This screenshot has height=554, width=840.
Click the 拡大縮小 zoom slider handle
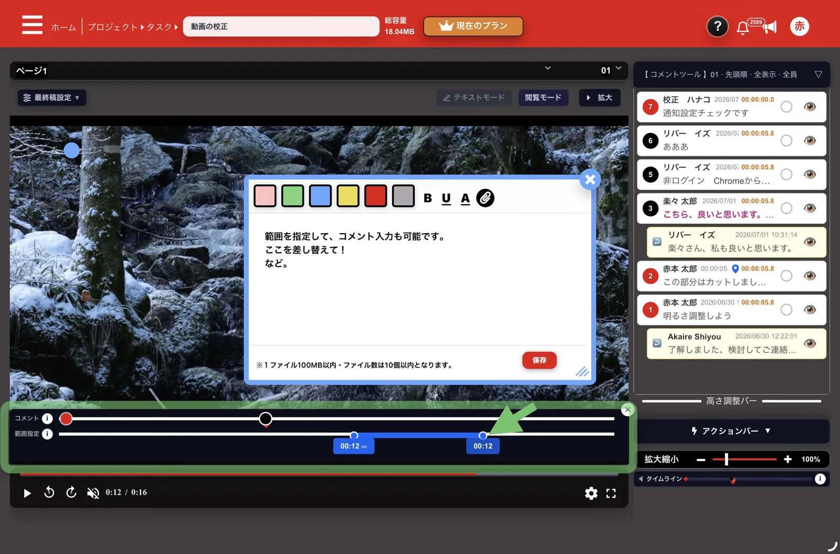[x=727, y=459]
